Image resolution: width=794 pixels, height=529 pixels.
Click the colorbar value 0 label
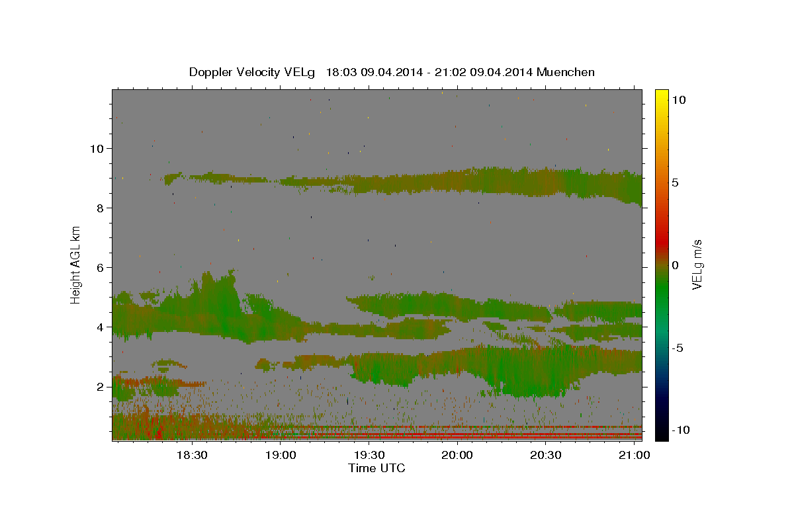675,265
